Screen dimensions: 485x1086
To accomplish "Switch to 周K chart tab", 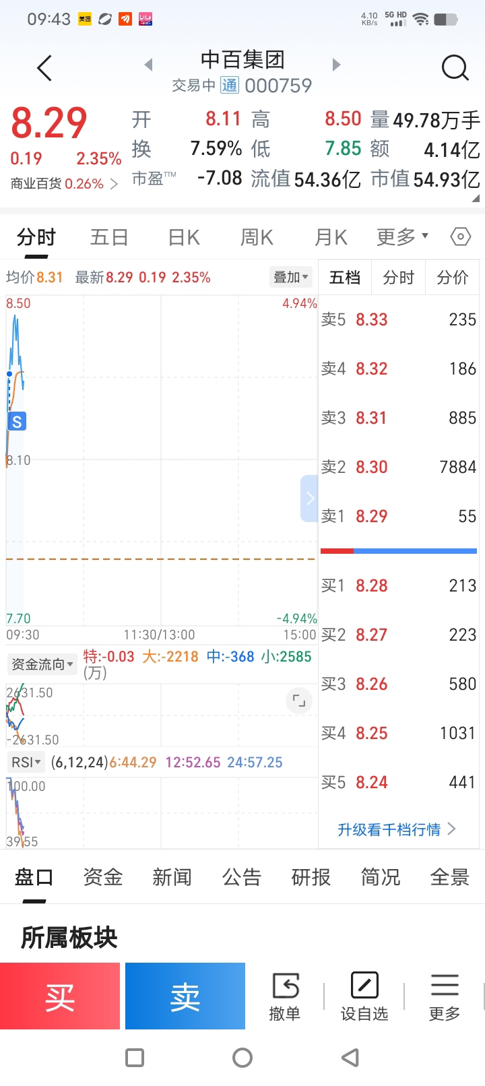I will (x=257, y=237).
